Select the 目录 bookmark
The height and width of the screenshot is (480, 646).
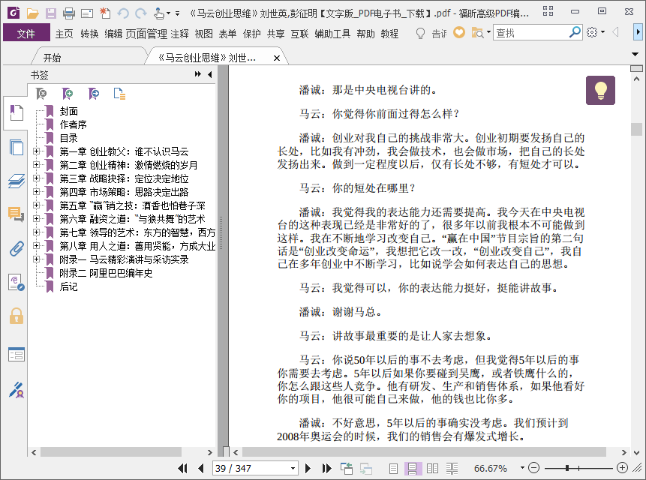[x=69, y=138]
